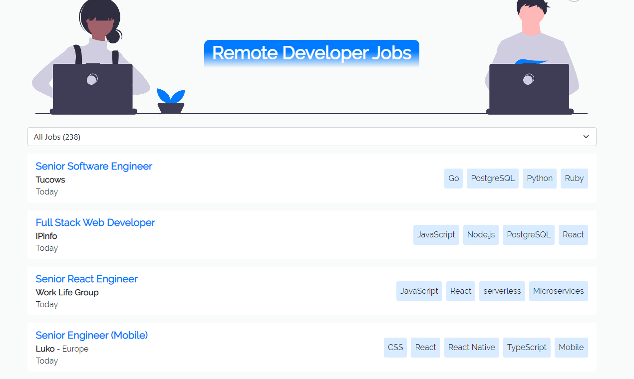This screenshot has width=634, height=379.
Task: Click the JavaScript tag on the IPinfo listing
Action: [436, 234]
